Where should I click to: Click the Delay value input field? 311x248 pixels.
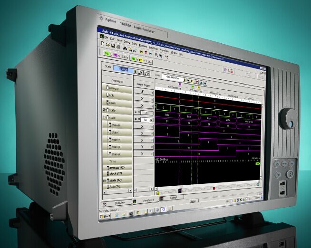pyautogui.click(x=172, y=78)
